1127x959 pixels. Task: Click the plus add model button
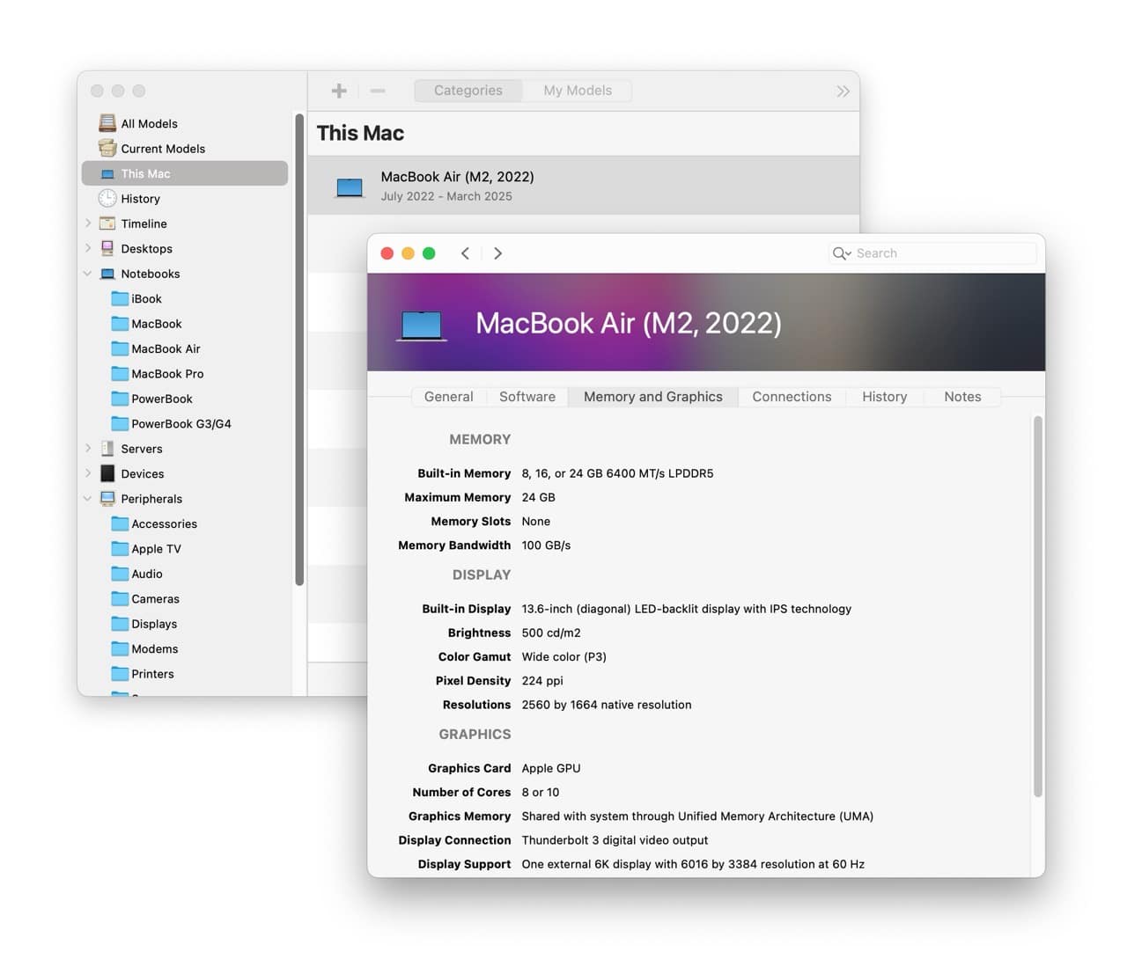pos(339,91)
